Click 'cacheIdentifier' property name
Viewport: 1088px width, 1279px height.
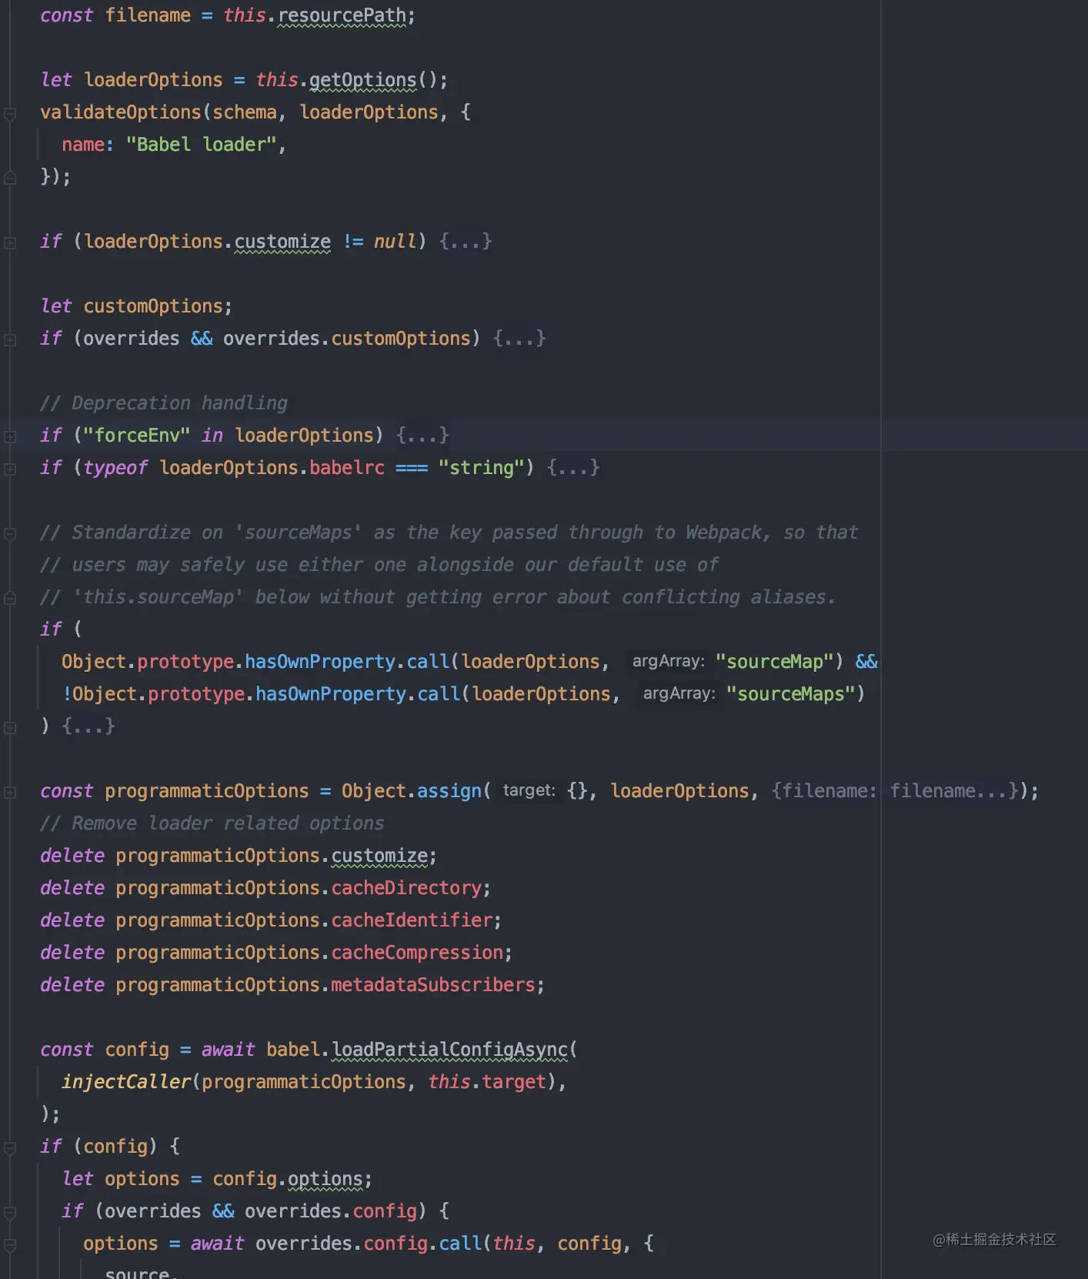coord(412,920)
